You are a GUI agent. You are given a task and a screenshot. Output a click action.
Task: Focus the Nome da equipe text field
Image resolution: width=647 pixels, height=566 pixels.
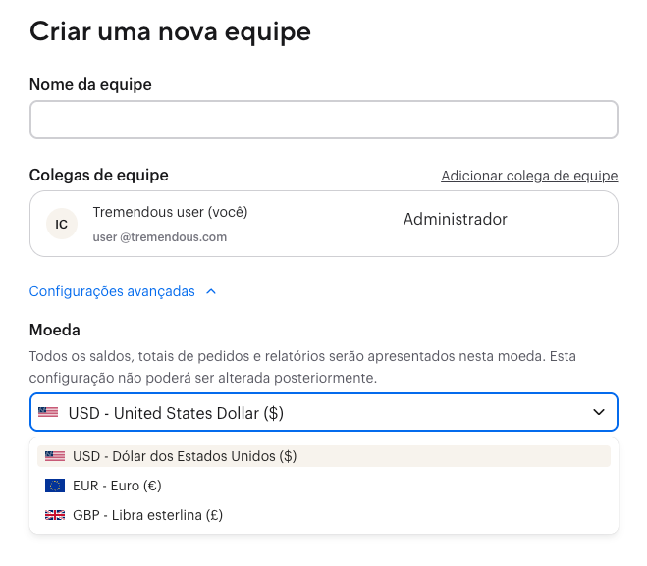tap(324, 120)
